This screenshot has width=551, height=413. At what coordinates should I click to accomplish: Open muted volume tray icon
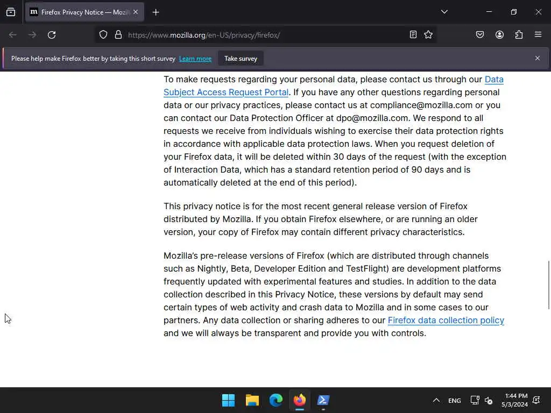coord(489,400)
